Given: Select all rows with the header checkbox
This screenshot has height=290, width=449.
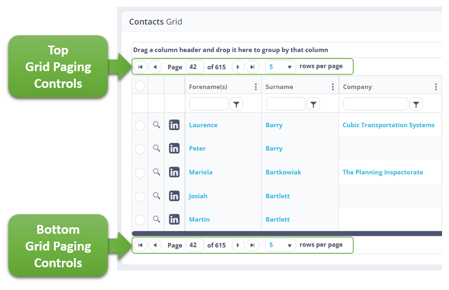Looking at the screenshot, I should point(140,86).
